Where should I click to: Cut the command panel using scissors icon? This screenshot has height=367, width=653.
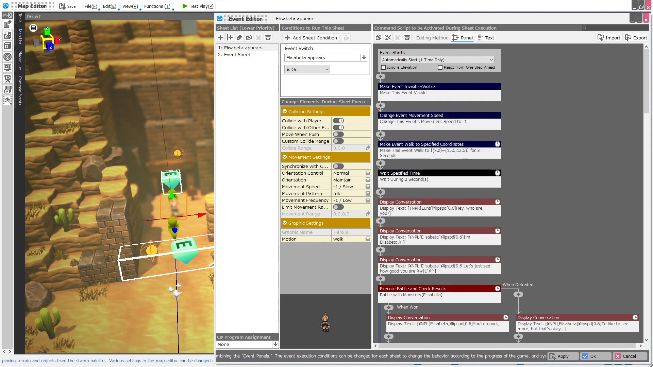point(388,38)
